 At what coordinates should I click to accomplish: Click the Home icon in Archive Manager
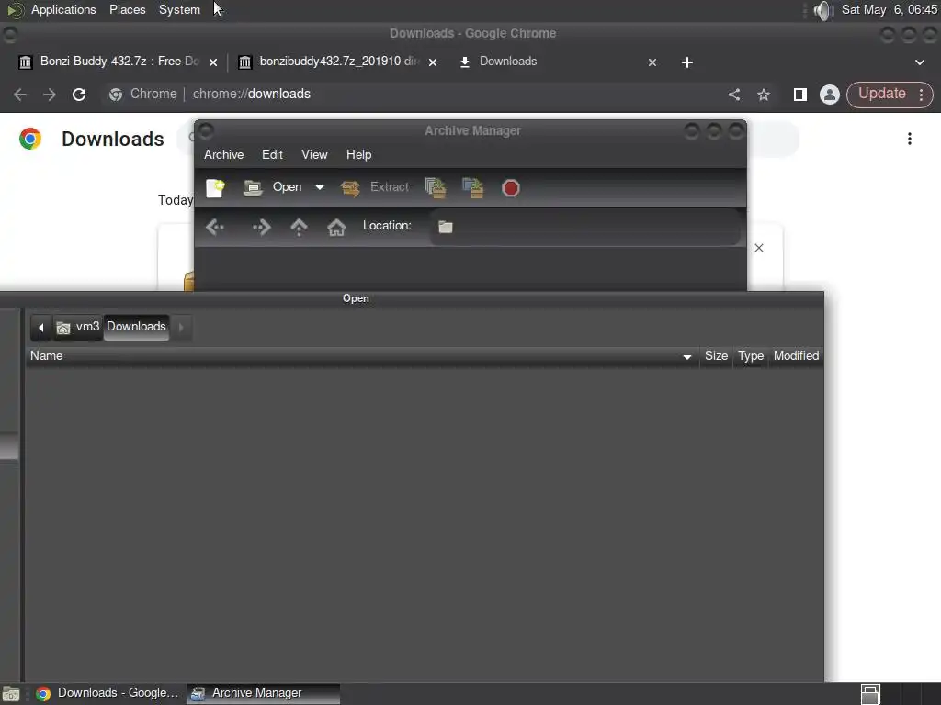pyautogui.click(x=336, y=228)
